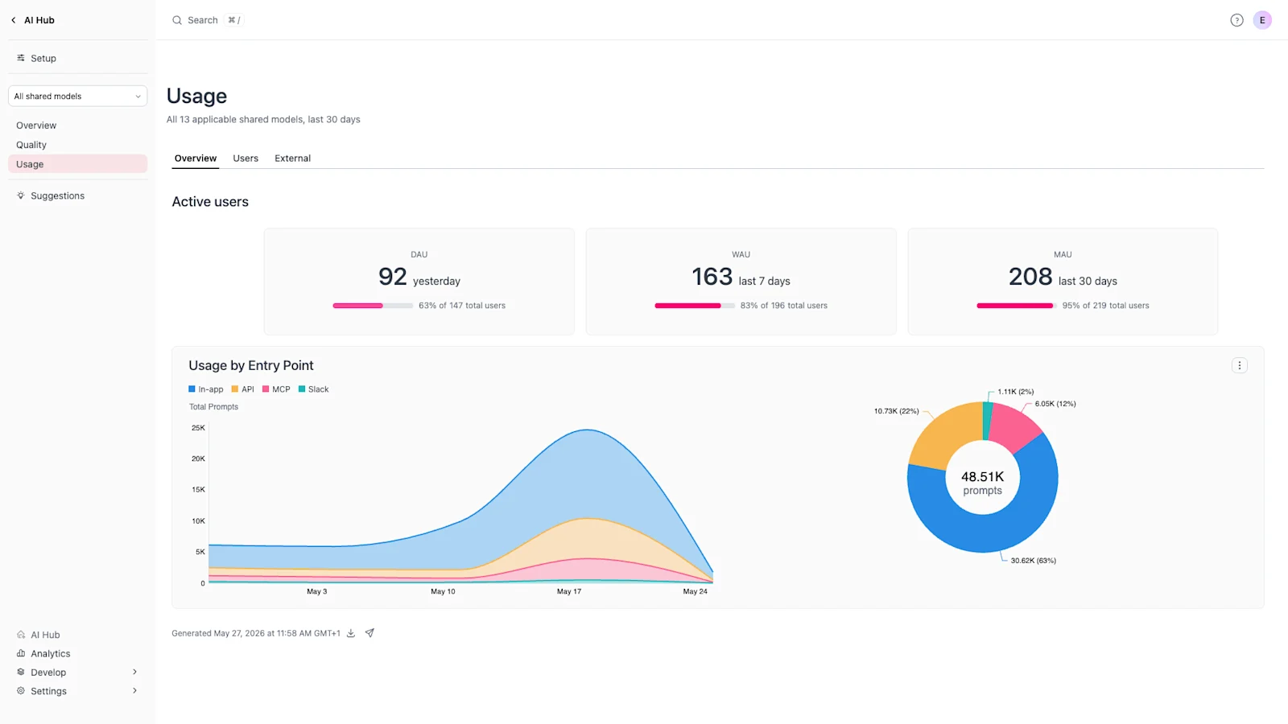Click the MAU progress bar
This screenshot has width=1288, height=724.
click(x=1017, y=306)
